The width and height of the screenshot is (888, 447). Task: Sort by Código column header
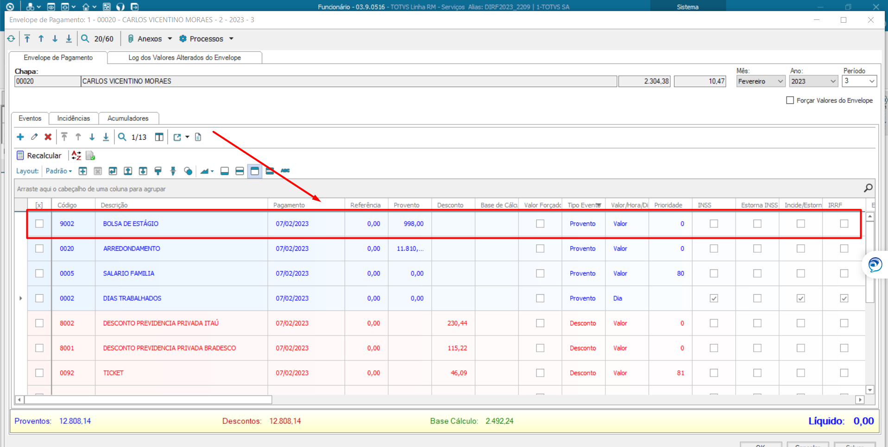point(73,205)
